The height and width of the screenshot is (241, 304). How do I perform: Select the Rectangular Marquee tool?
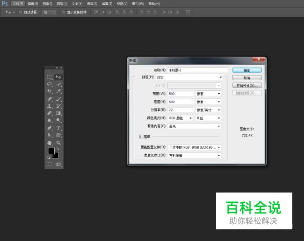tap(50, 77)
